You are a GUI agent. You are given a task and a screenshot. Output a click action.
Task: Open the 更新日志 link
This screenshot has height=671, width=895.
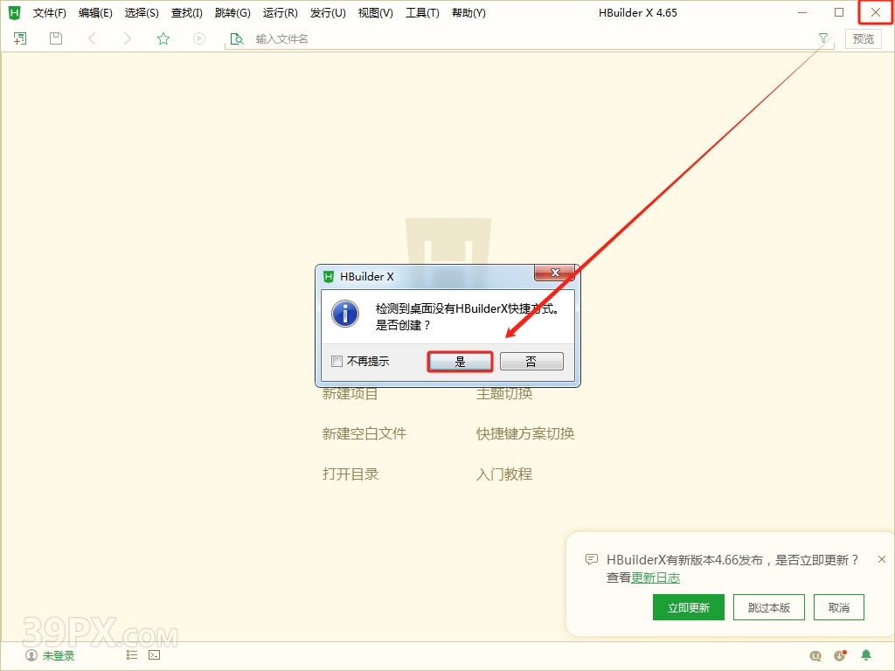(656, 578)
